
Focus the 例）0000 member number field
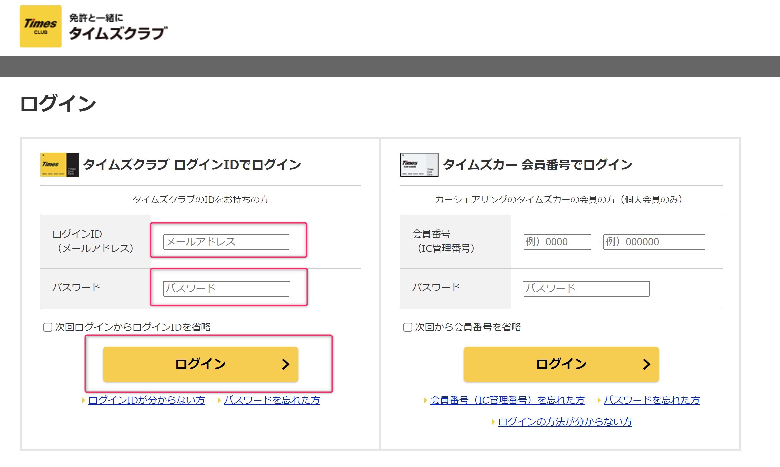pos(557,242)
